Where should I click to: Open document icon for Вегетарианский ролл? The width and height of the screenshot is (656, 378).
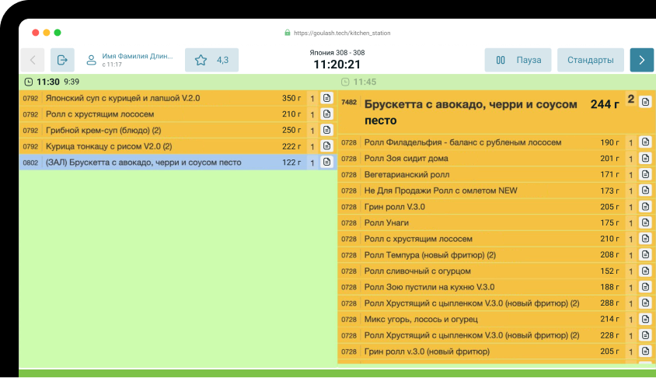644,174
